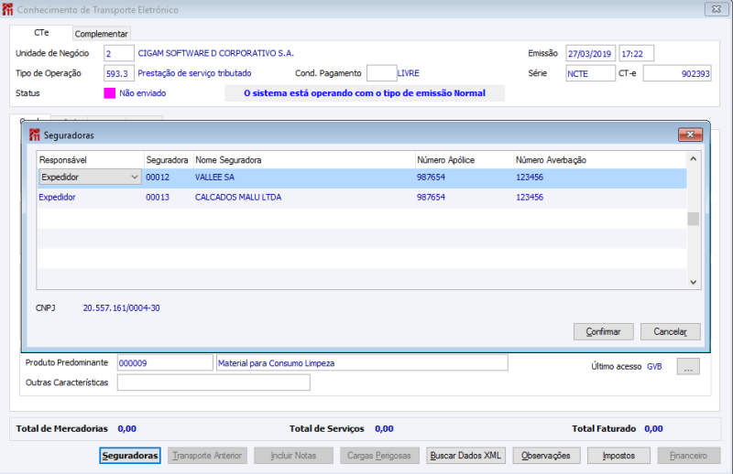Image resolution: width=733 pixels, height=474 pixels.
Task: Click the Seguradoras button at the bottom
Action: point(130,456)
